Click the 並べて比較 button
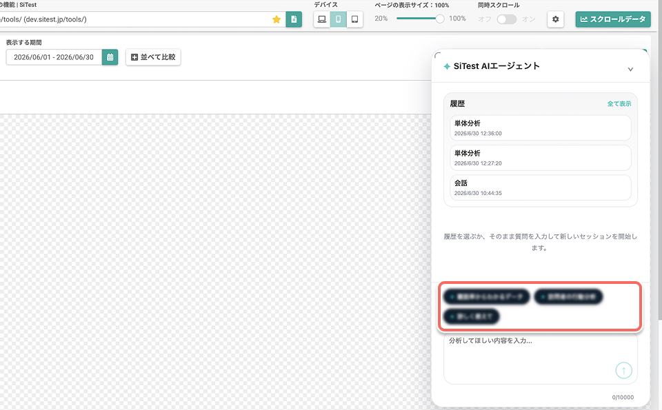The width and height of the screenshot is (662, 410). (x=153, y=57)
